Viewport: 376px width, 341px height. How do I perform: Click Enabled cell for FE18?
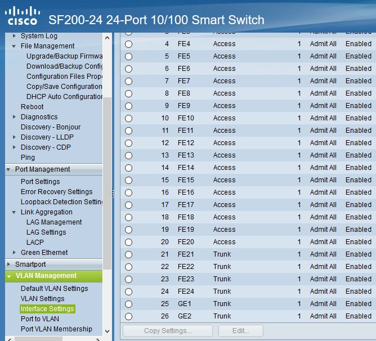click(359, 217)
